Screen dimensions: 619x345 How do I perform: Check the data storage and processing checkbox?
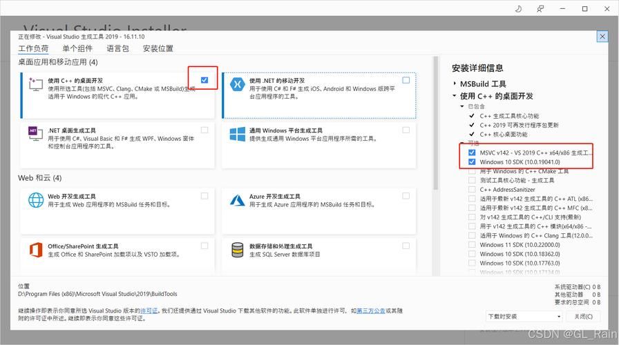click(406, 246)
